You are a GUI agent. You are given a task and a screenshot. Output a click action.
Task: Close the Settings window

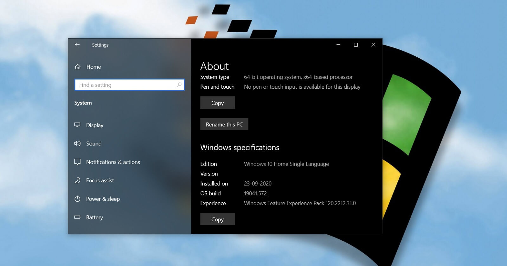pyautogui.click(x=373, y=45)
